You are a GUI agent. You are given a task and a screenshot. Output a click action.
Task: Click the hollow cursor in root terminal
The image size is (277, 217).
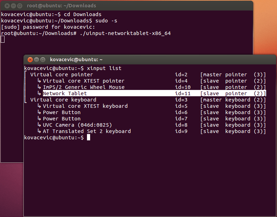point(3,39)
